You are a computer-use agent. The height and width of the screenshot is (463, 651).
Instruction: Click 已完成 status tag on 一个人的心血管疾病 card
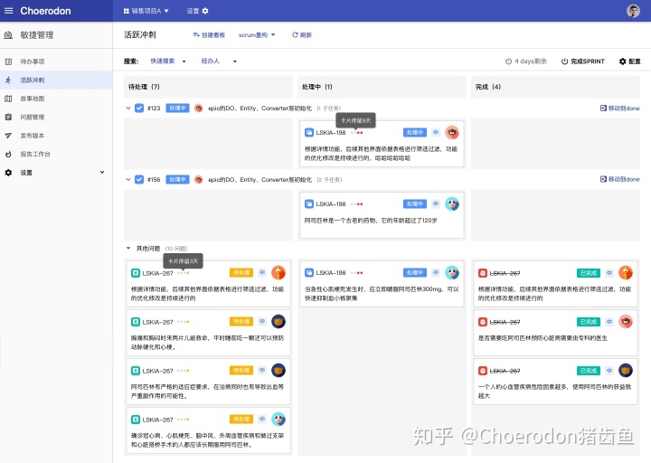pos(589,371)
